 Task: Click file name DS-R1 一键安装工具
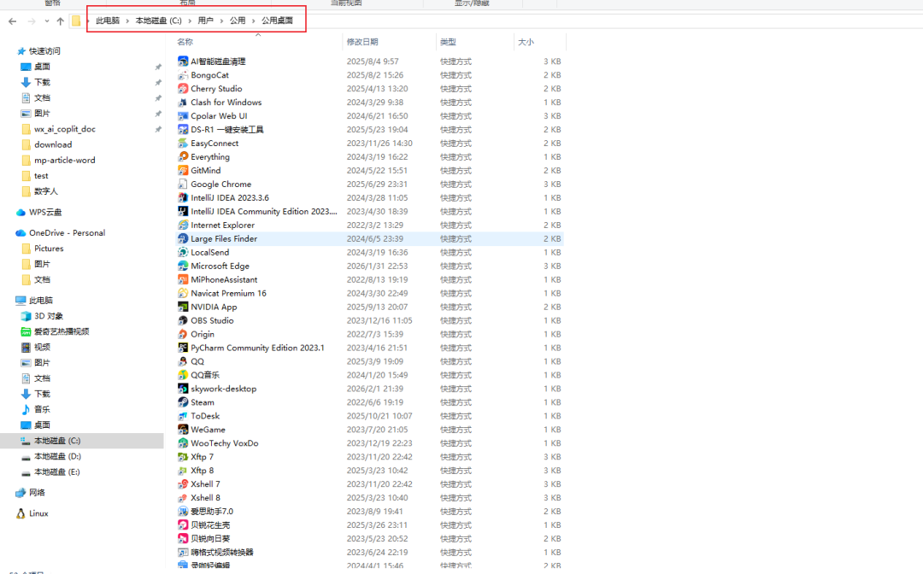[x=227, y=129]
